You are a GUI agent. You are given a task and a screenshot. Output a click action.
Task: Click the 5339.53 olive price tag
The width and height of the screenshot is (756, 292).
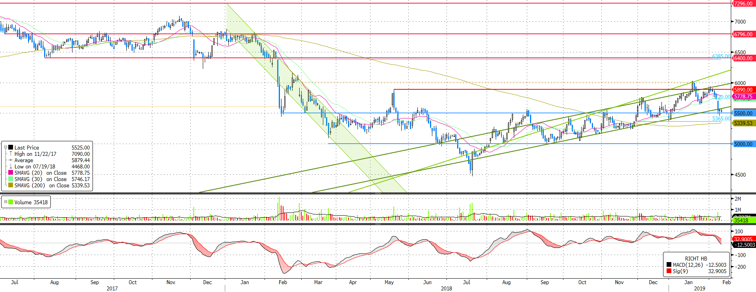pos(743,123)
